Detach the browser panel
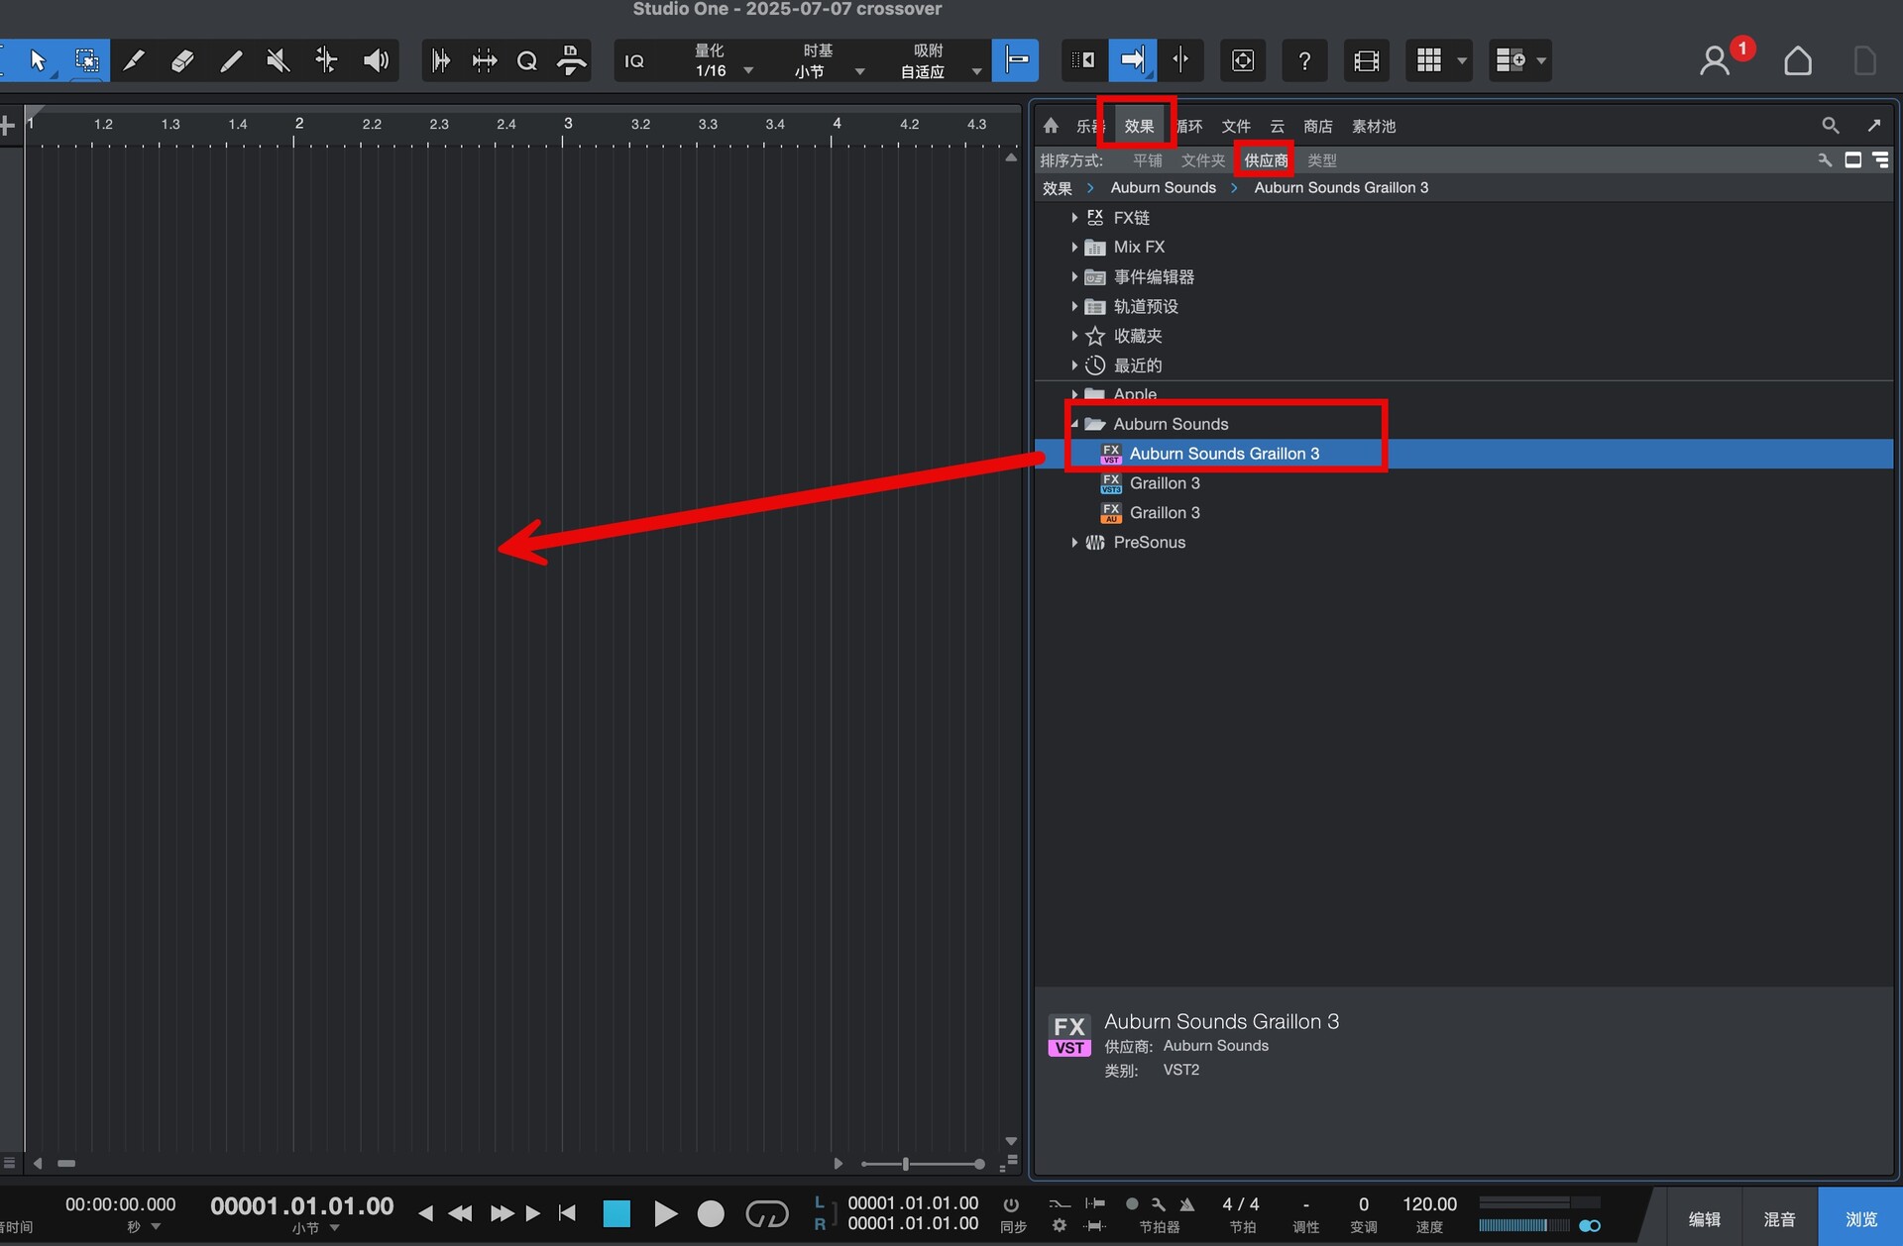 (1874, 126)
